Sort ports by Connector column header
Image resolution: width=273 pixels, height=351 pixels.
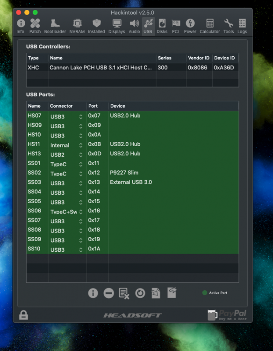click(67, 106)
